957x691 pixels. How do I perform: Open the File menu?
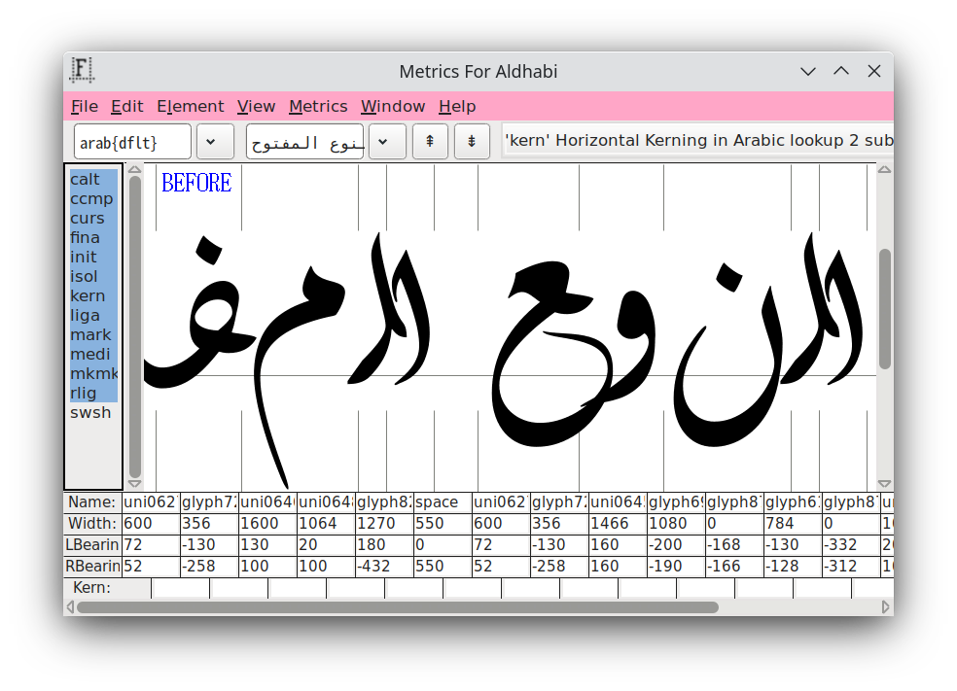(x=85, y=106)
